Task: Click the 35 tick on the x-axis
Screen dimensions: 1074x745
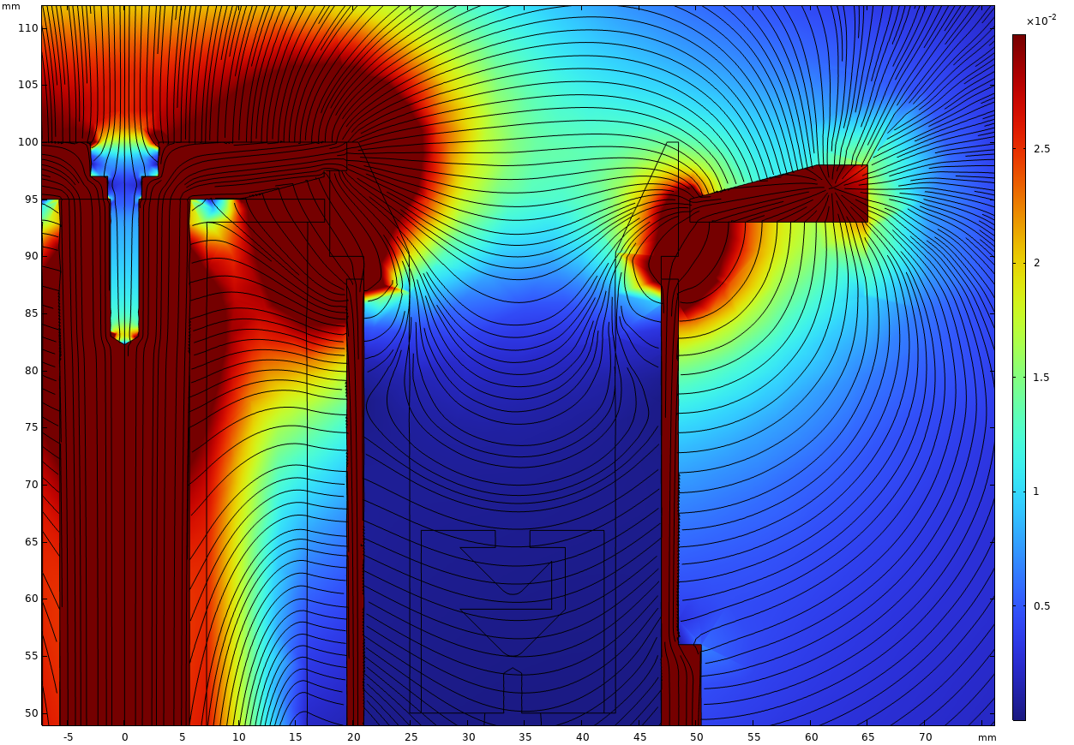Action: tap(525, 736)
